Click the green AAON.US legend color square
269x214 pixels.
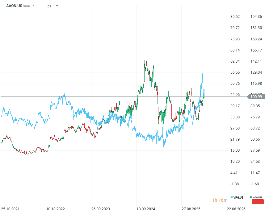pos(251,197)
